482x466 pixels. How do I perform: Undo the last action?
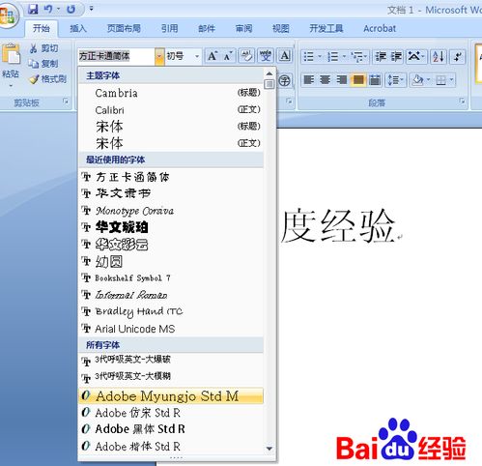[x=48, y=9]
